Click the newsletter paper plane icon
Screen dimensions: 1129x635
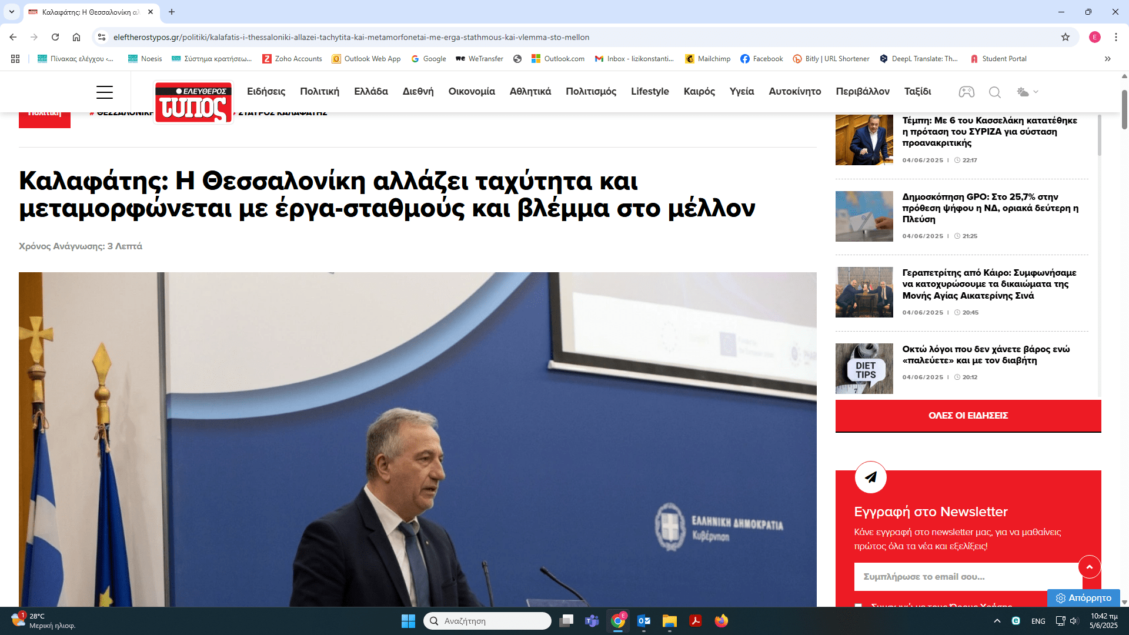point(870,477)
